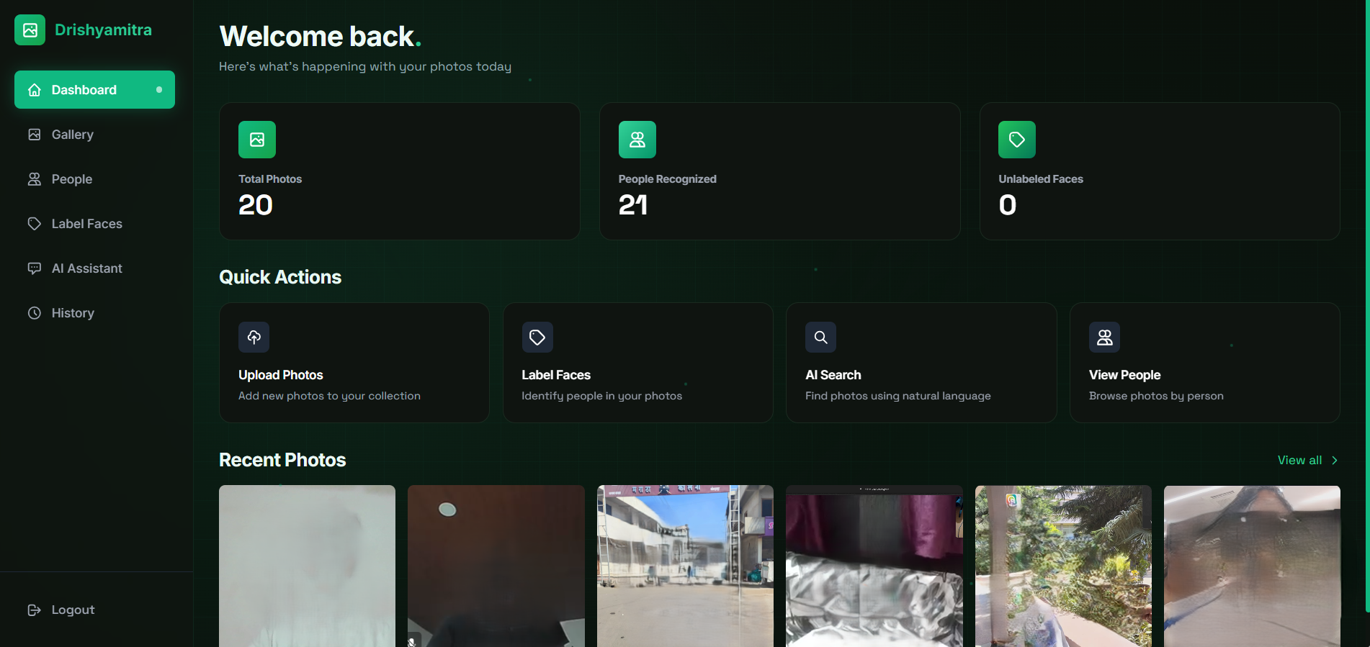Image resolution: width=1370 pixels, height=647 pixels.
Task: Go to People in the sidebar
Action: pos(71,179)
